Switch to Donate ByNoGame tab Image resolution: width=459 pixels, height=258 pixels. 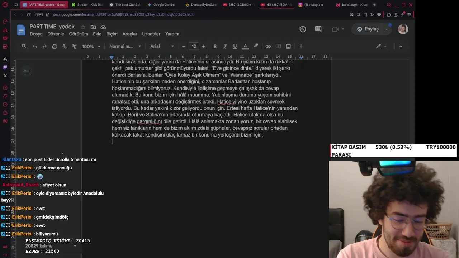coord(200,5)
